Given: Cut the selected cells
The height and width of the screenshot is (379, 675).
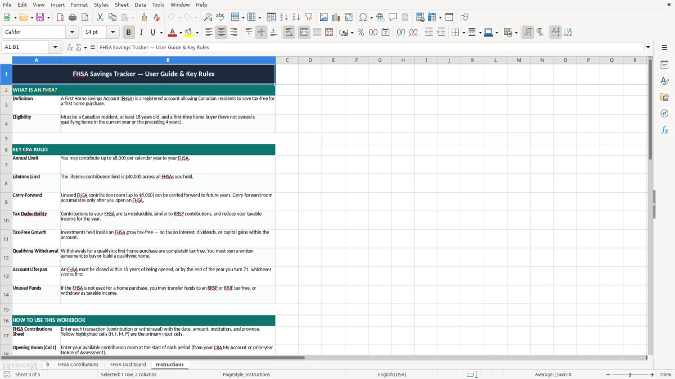Looking at the screenshot, I should pos(100,17).
